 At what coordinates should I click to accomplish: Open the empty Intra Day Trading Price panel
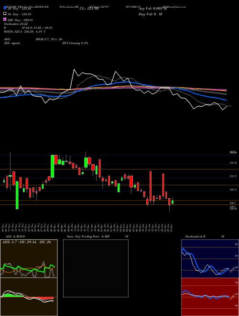(96, 268)
